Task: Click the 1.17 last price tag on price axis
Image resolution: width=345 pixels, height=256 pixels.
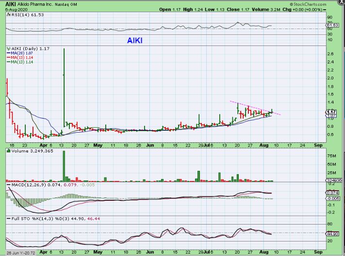Action: tap(331, 112)
